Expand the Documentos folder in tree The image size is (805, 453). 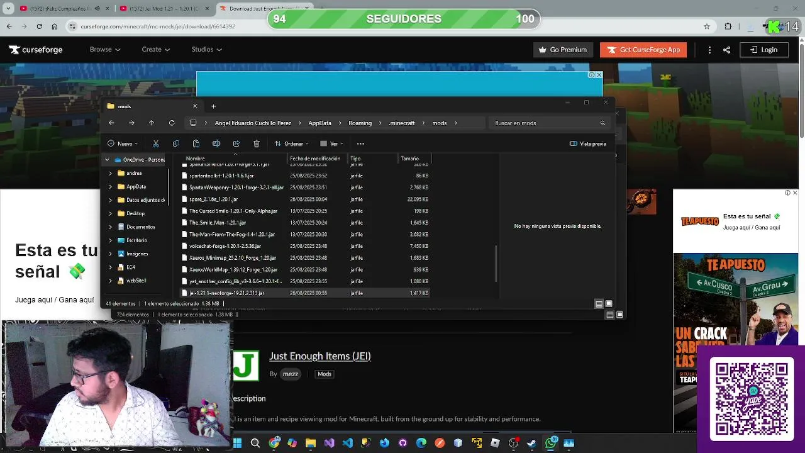tap(111, 226)
